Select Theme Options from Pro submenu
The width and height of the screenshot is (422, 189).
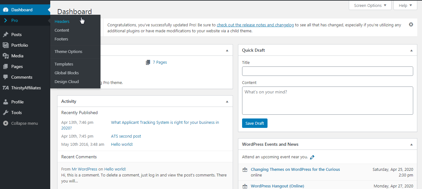68,51
